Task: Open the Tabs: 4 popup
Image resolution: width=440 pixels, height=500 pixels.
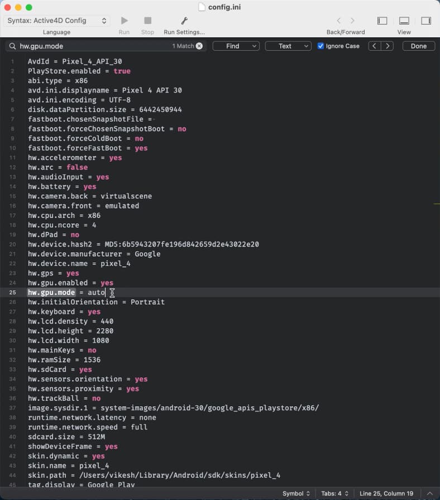Action: click(x=334, y=493)
